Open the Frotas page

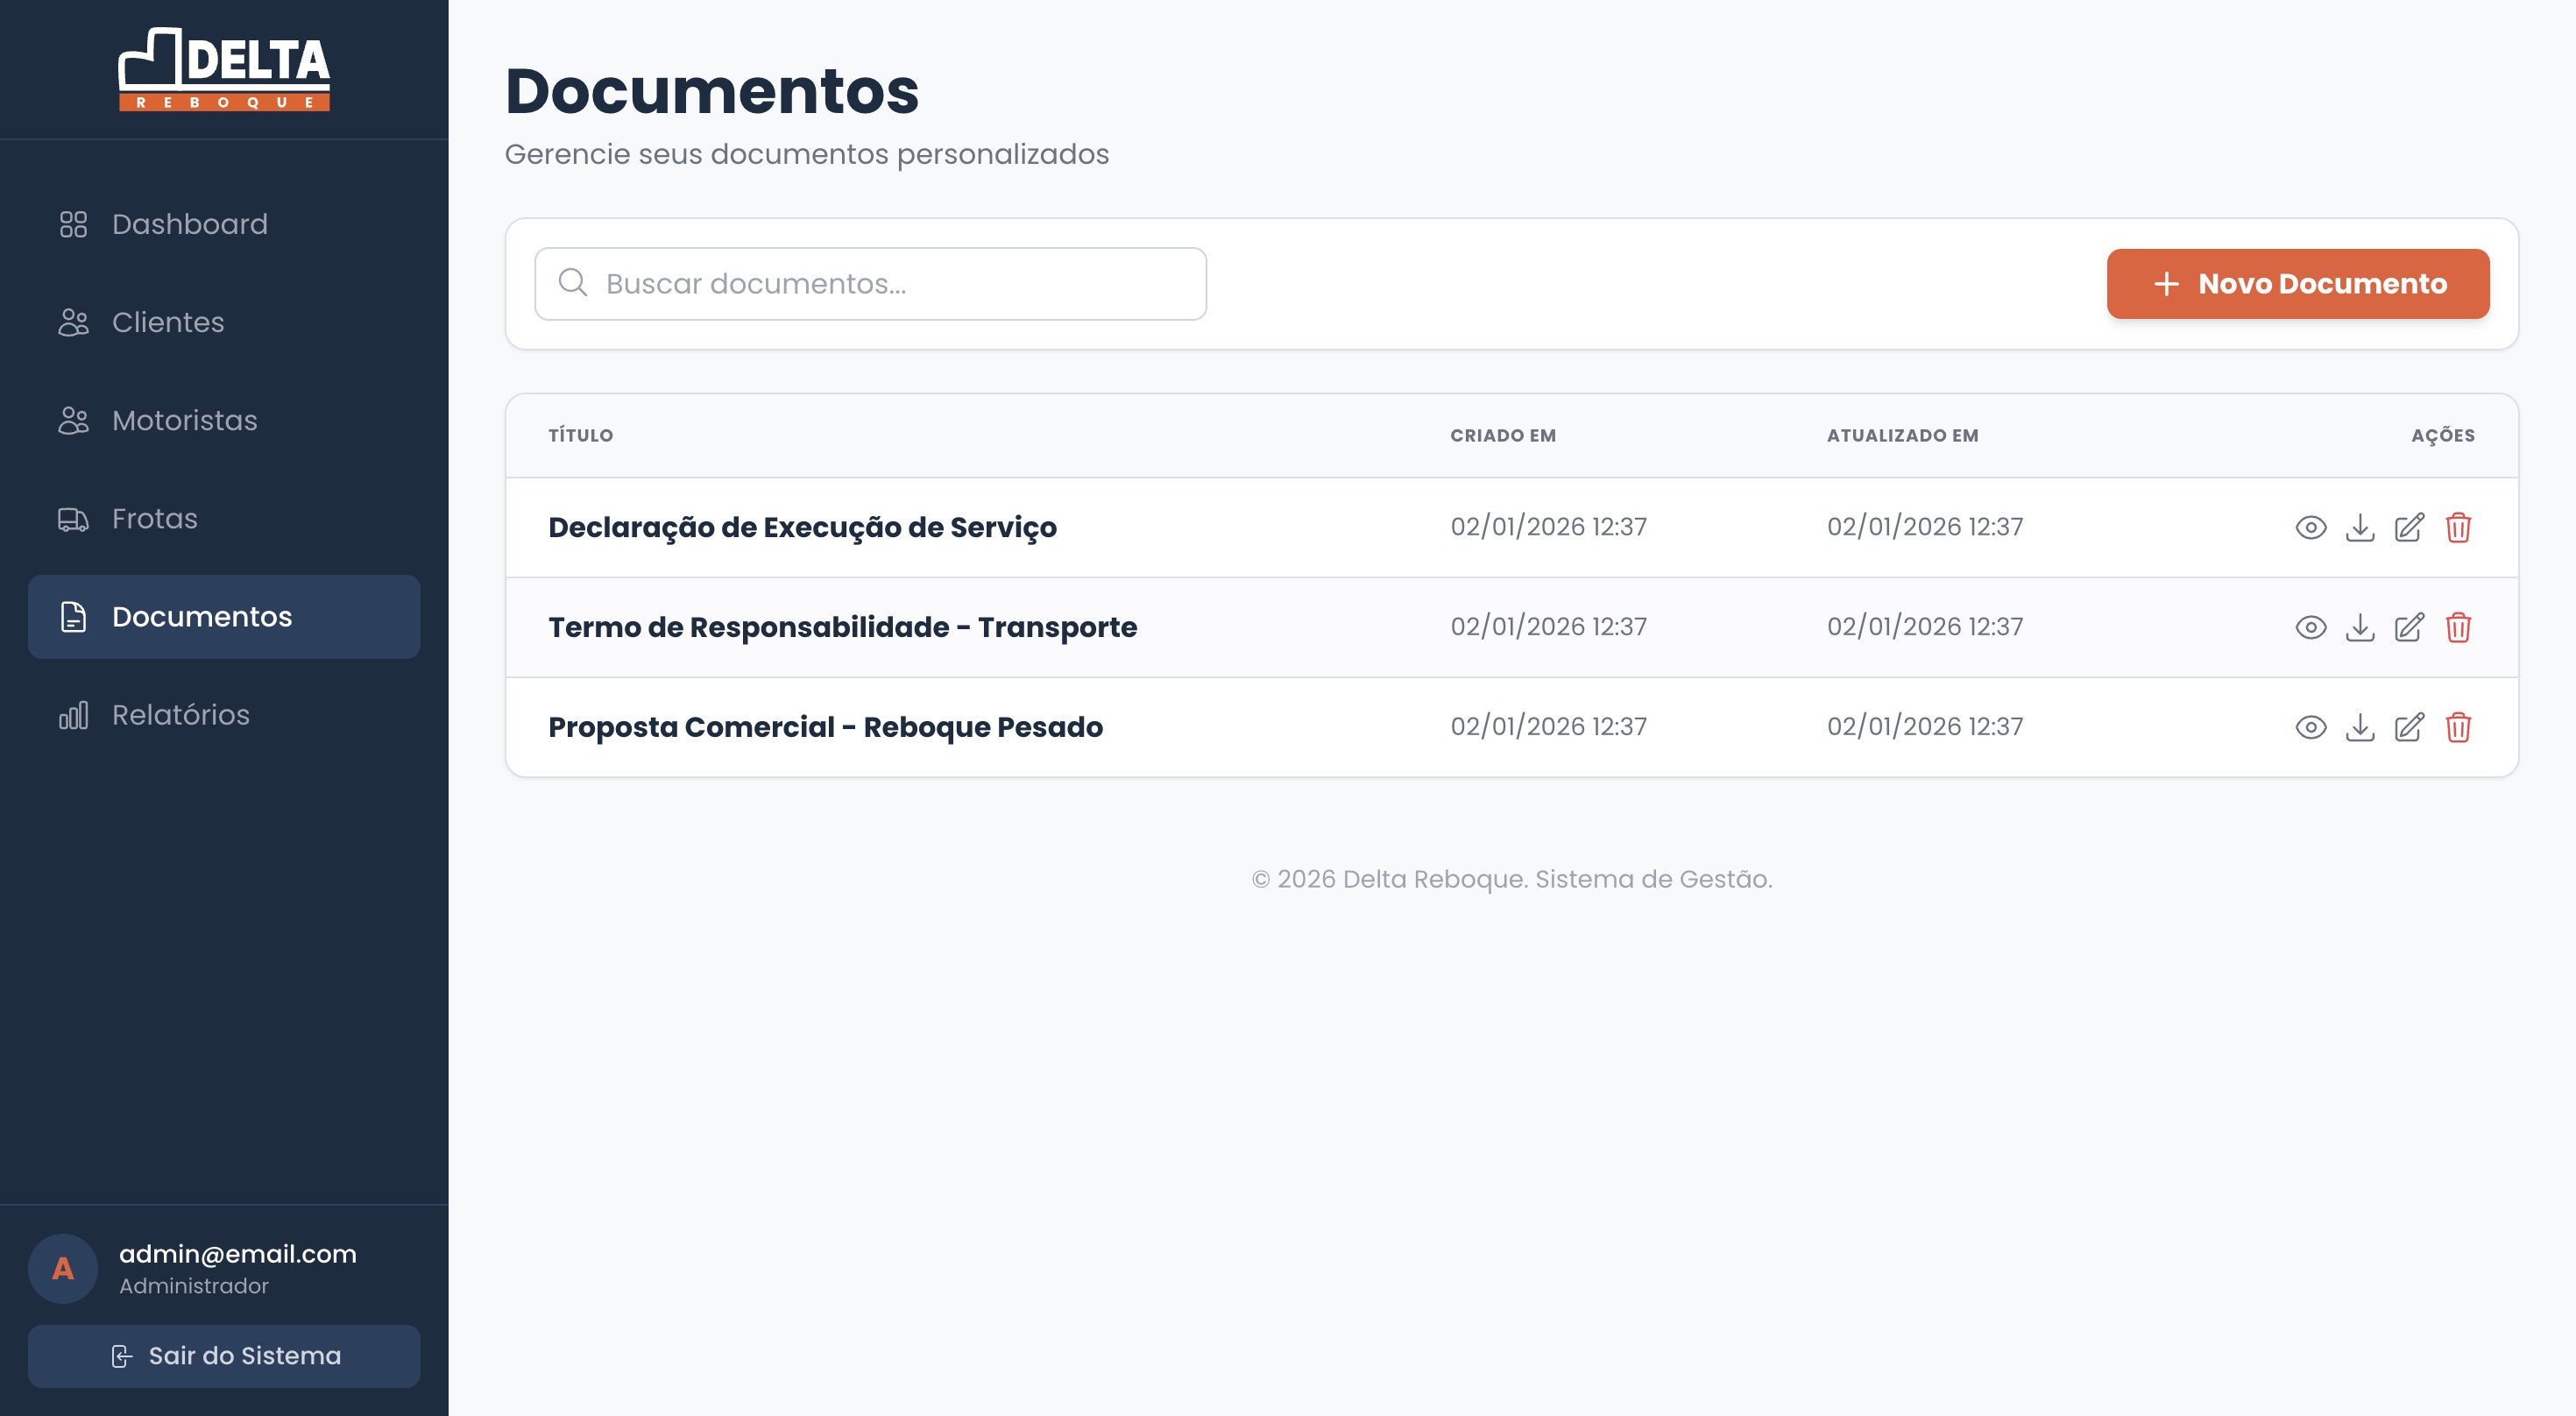pos(155,518)
